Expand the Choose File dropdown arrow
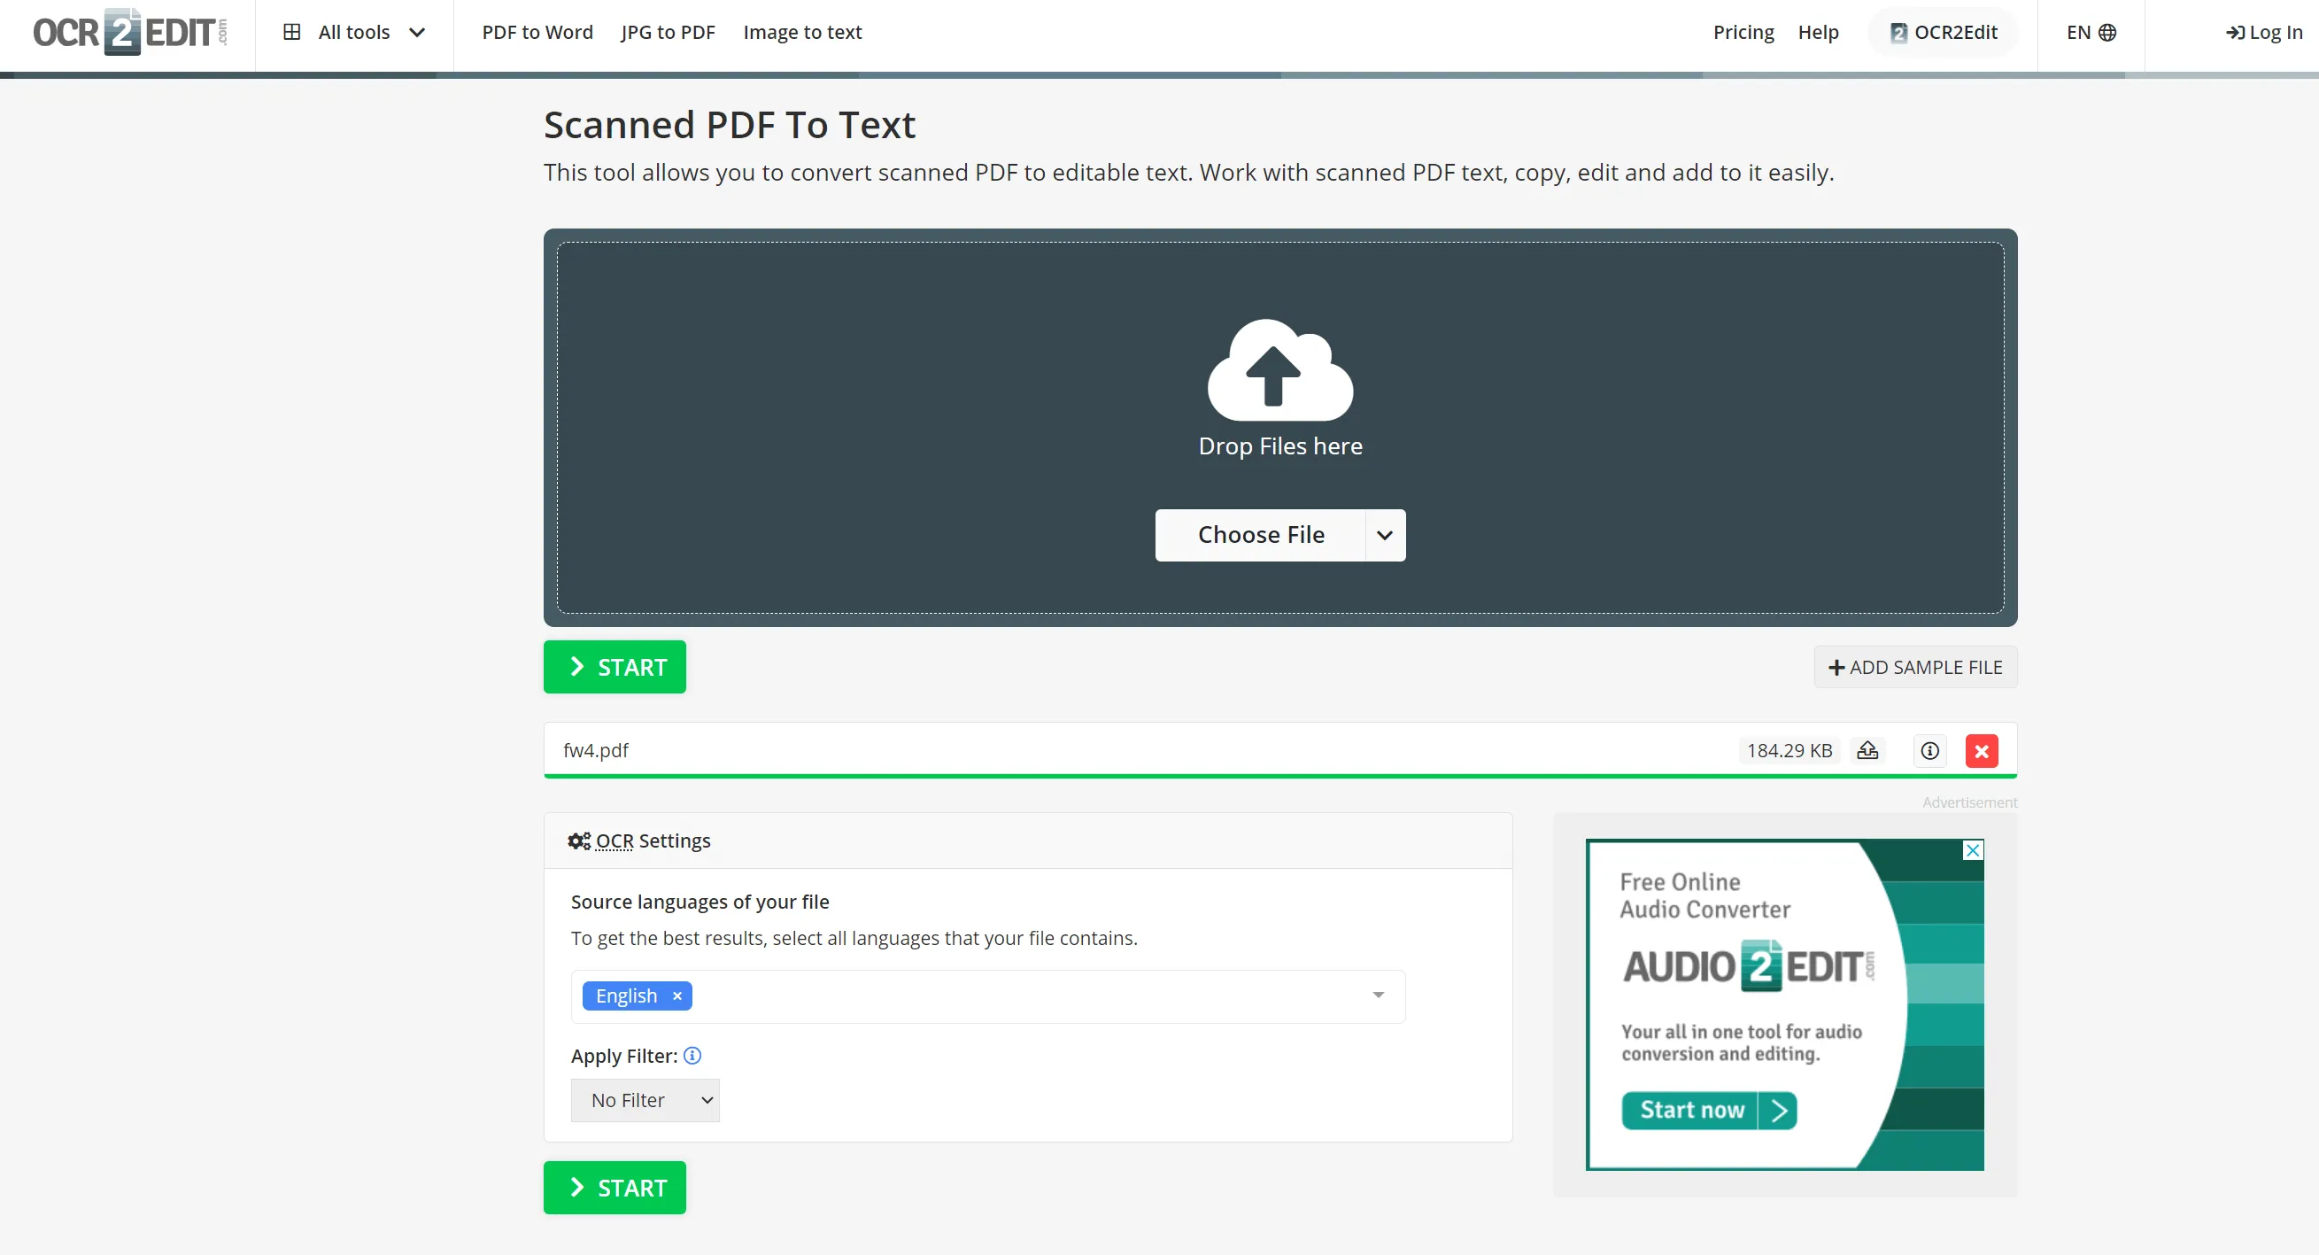Viewport: 2319px width, 1255px height. coord(1381,533)
